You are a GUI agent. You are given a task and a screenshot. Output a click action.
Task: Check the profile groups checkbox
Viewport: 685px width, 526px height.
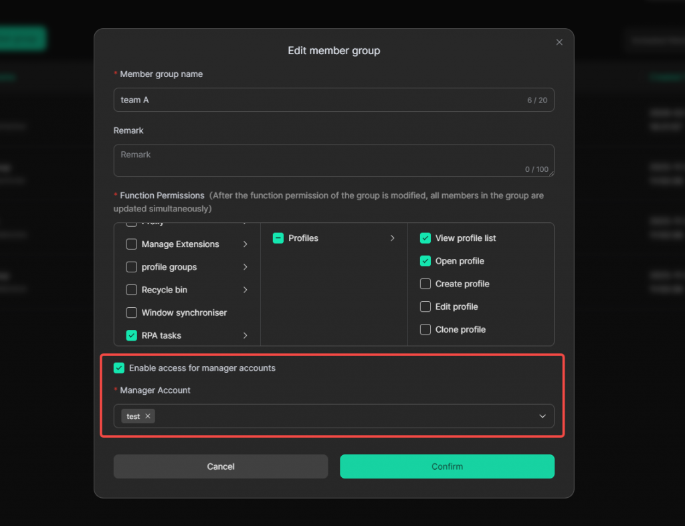pyautogui.click(x=132, y=267)
